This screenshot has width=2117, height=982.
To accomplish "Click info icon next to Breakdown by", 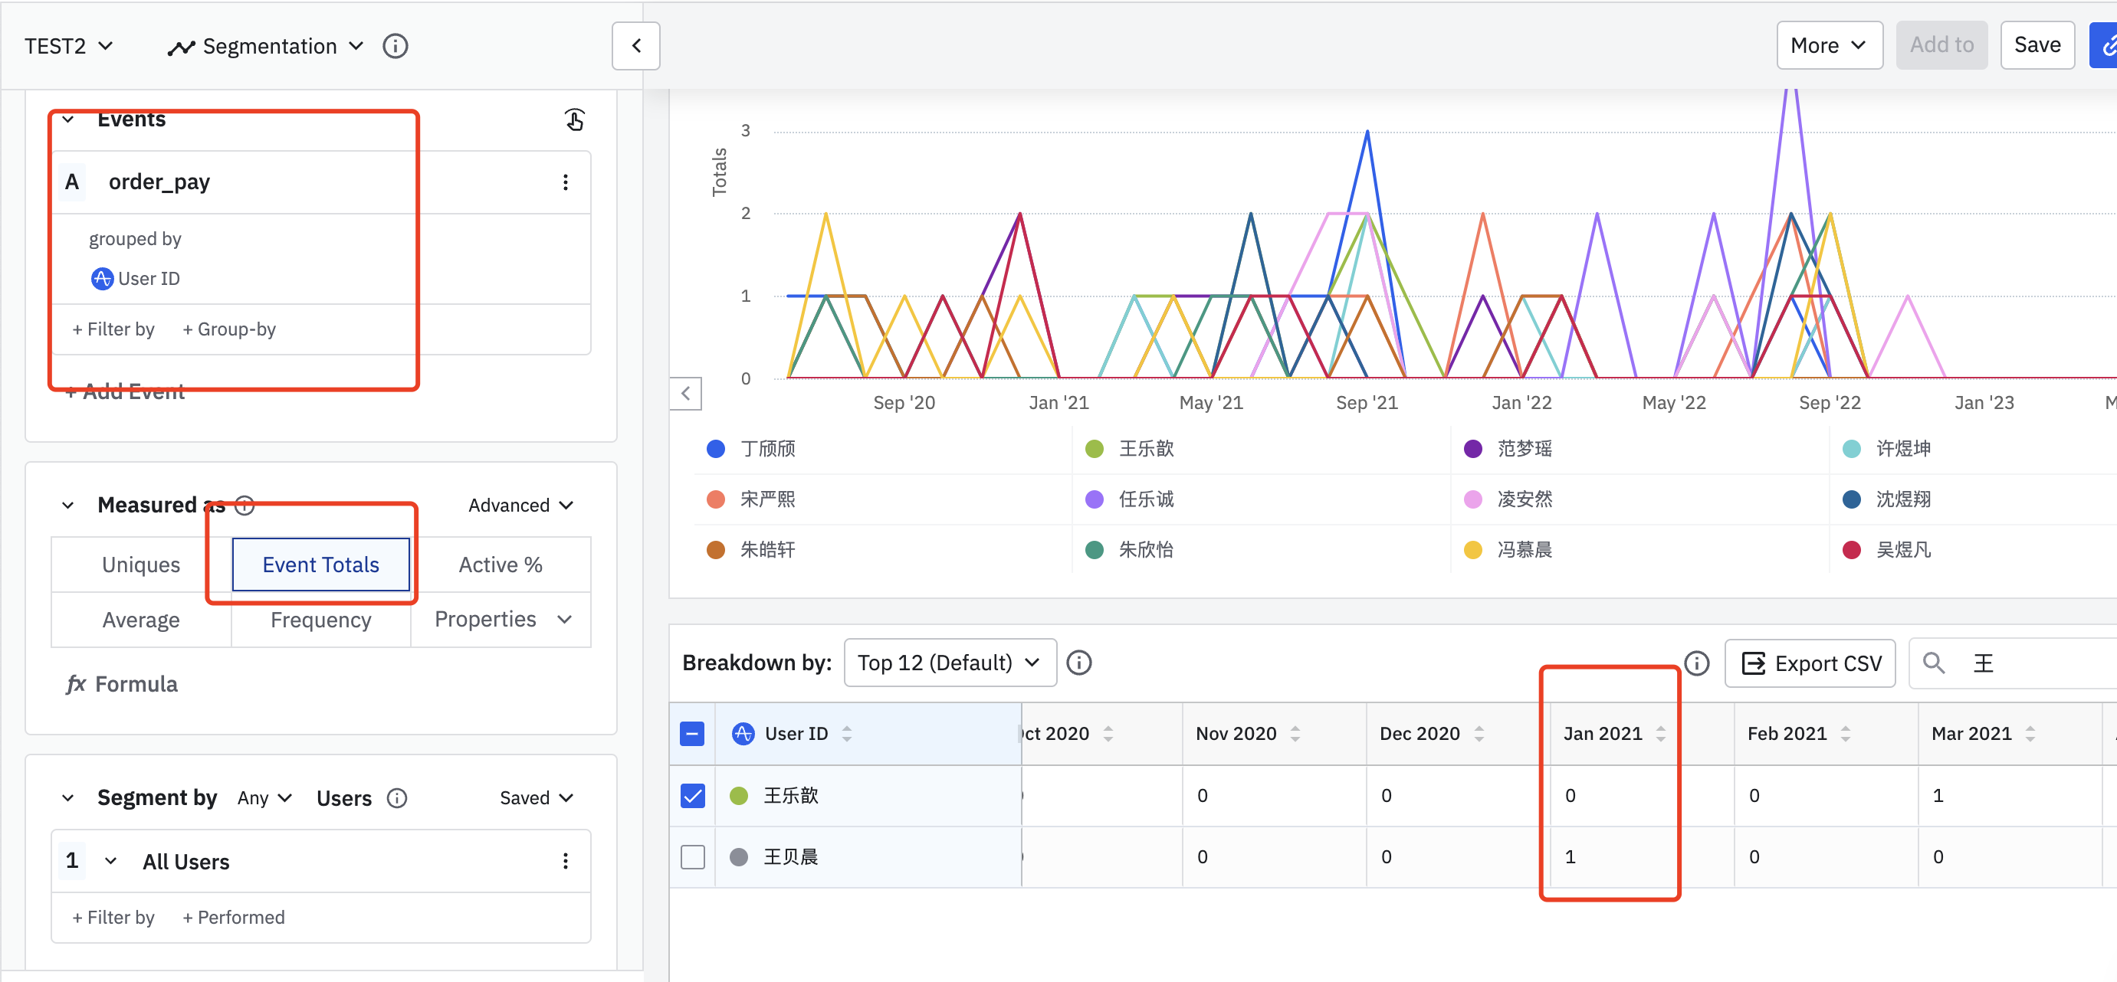I will coord(1078,663).
